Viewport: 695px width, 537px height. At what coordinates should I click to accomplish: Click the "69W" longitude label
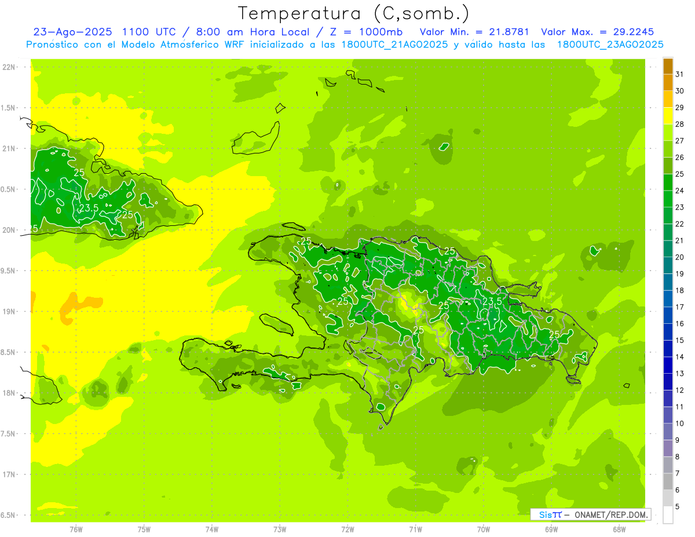pyautogui.click(x=551, y=529)
